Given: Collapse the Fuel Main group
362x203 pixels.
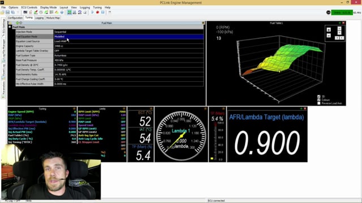Looking at the screenshot, I should coord(10,27).
